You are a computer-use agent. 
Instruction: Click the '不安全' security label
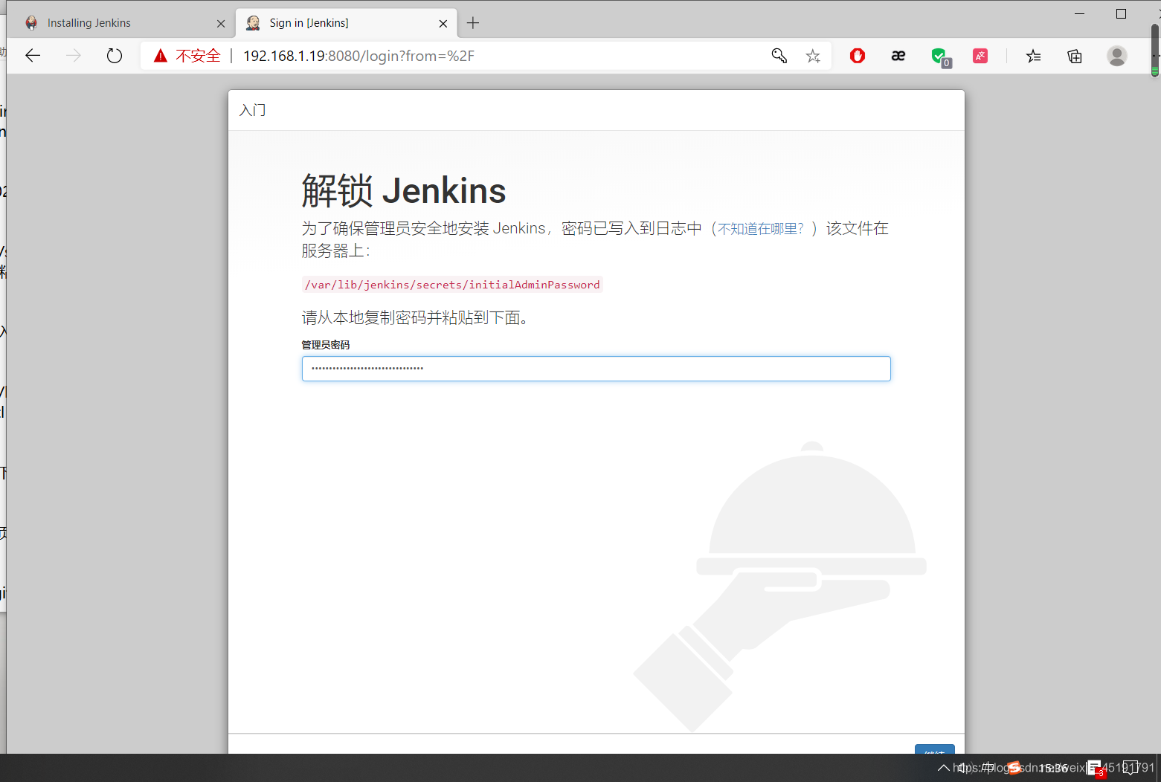point(198,56)
